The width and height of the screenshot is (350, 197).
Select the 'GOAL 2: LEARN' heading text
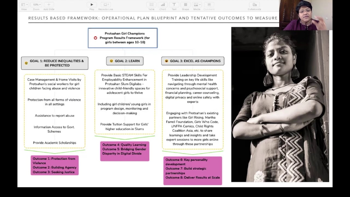pos(127,61)
